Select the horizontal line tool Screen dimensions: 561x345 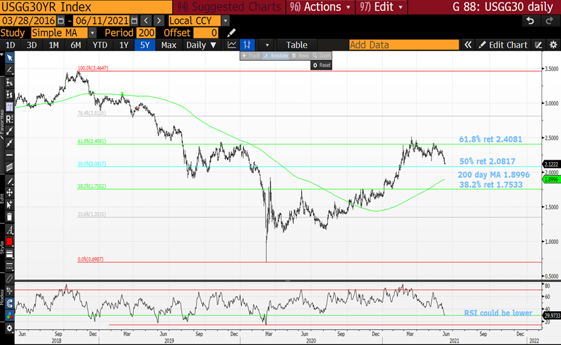point(9,155)
